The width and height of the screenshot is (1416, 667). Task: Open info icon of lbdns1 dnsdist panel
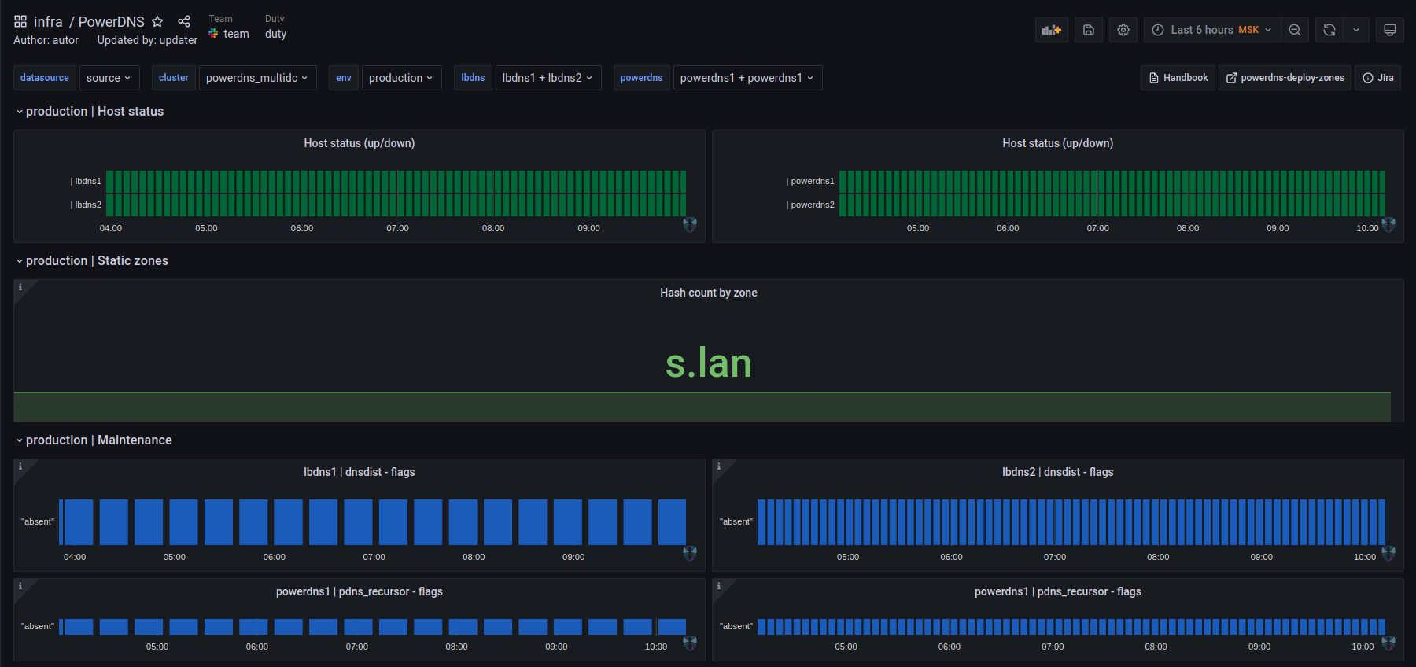[x=20, y=466]
